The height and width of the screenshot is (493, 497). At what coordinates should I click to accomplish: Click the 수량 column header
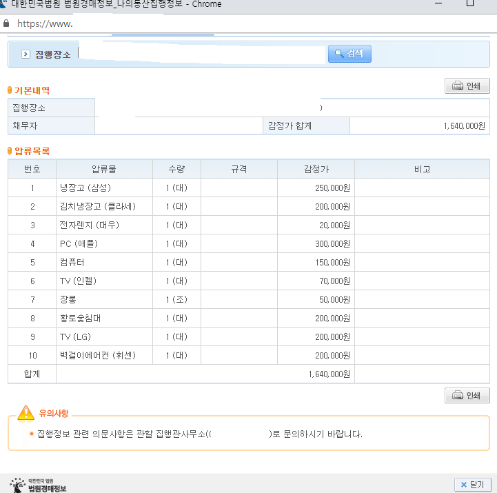pyautogui.click(x=176, y=169)
